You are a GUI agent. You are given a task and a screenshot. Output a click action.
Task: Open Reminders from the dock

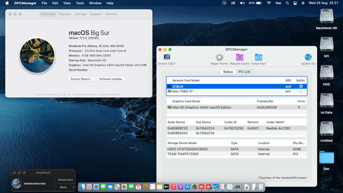[152, 187]
